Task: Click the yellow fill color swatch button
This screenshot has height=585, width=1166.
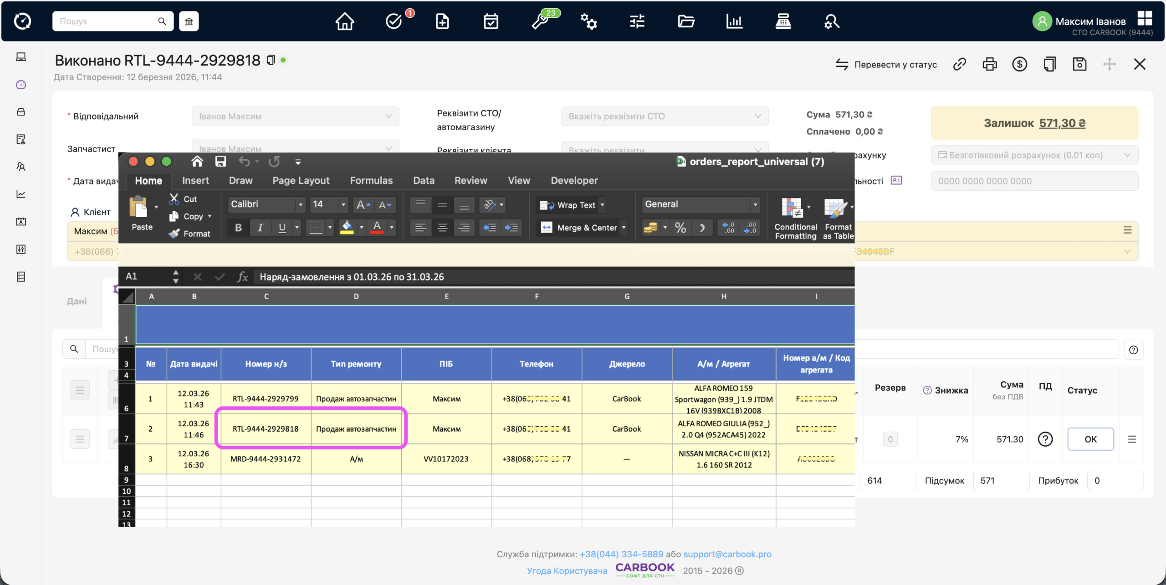Action: 347,228
